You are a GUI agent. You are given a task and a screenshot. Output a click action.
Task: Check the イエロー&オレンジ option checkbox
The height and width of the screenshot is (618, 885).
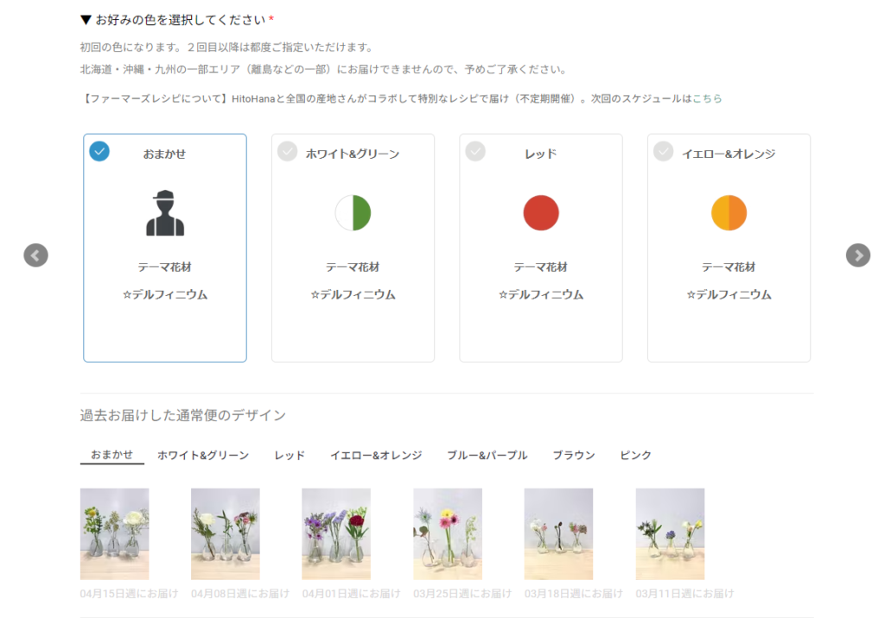coord(663,151)
